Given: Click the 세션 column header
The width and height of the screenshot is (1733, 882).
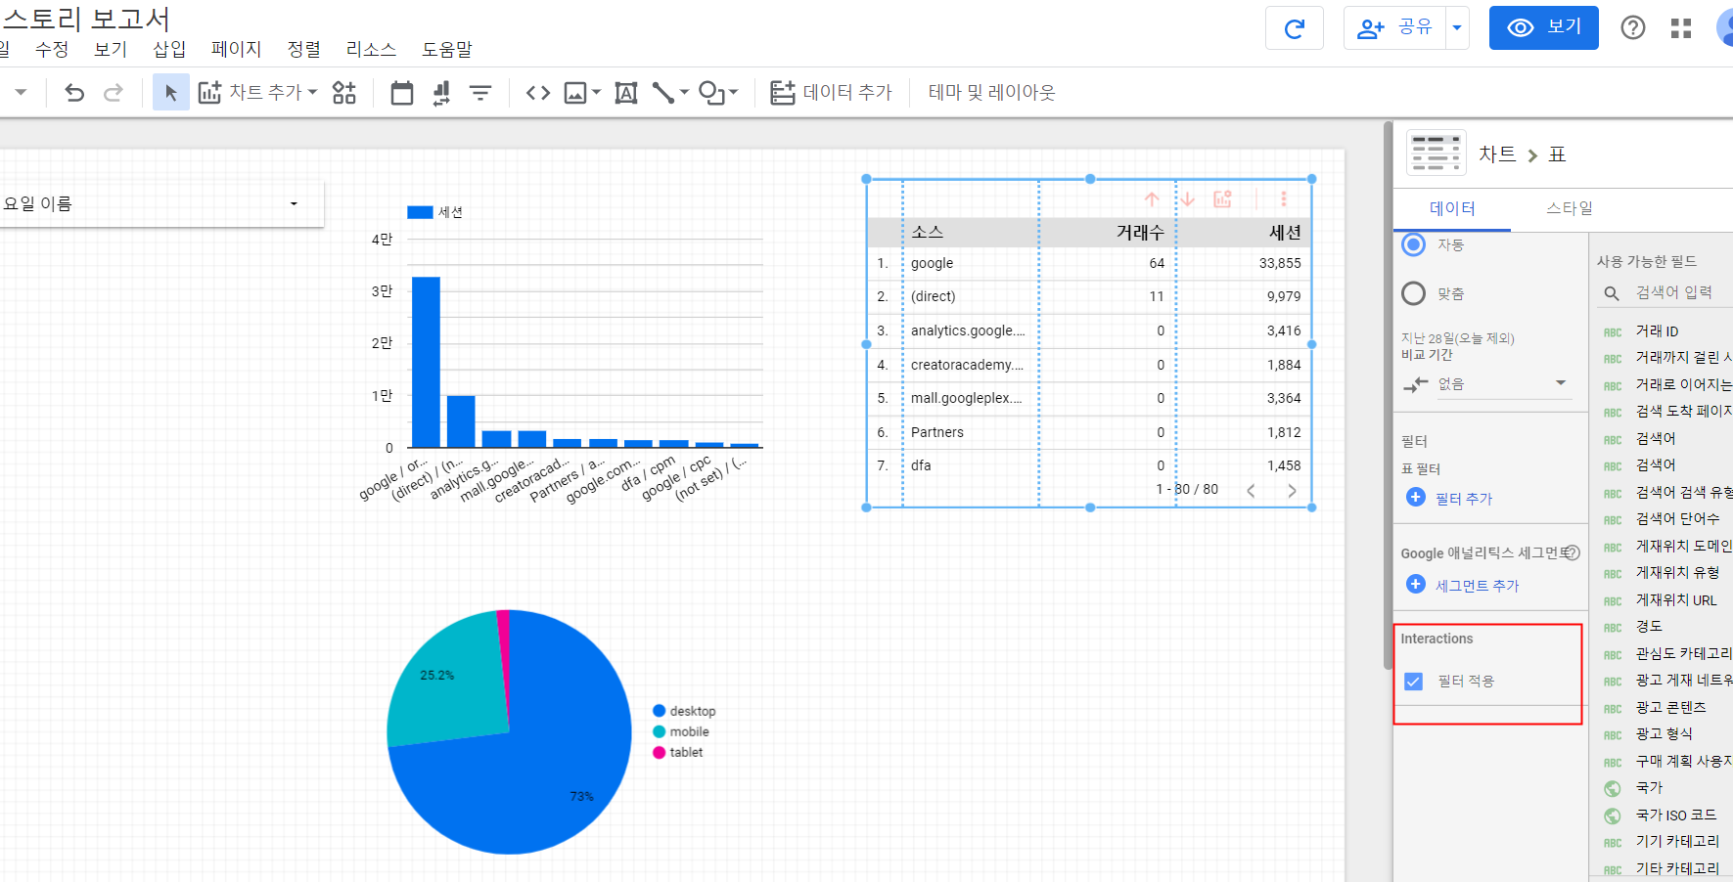Looking at the screenshot, I should 1285,232.
